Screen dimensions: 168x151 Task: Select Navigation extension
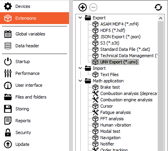pos(110,138)
